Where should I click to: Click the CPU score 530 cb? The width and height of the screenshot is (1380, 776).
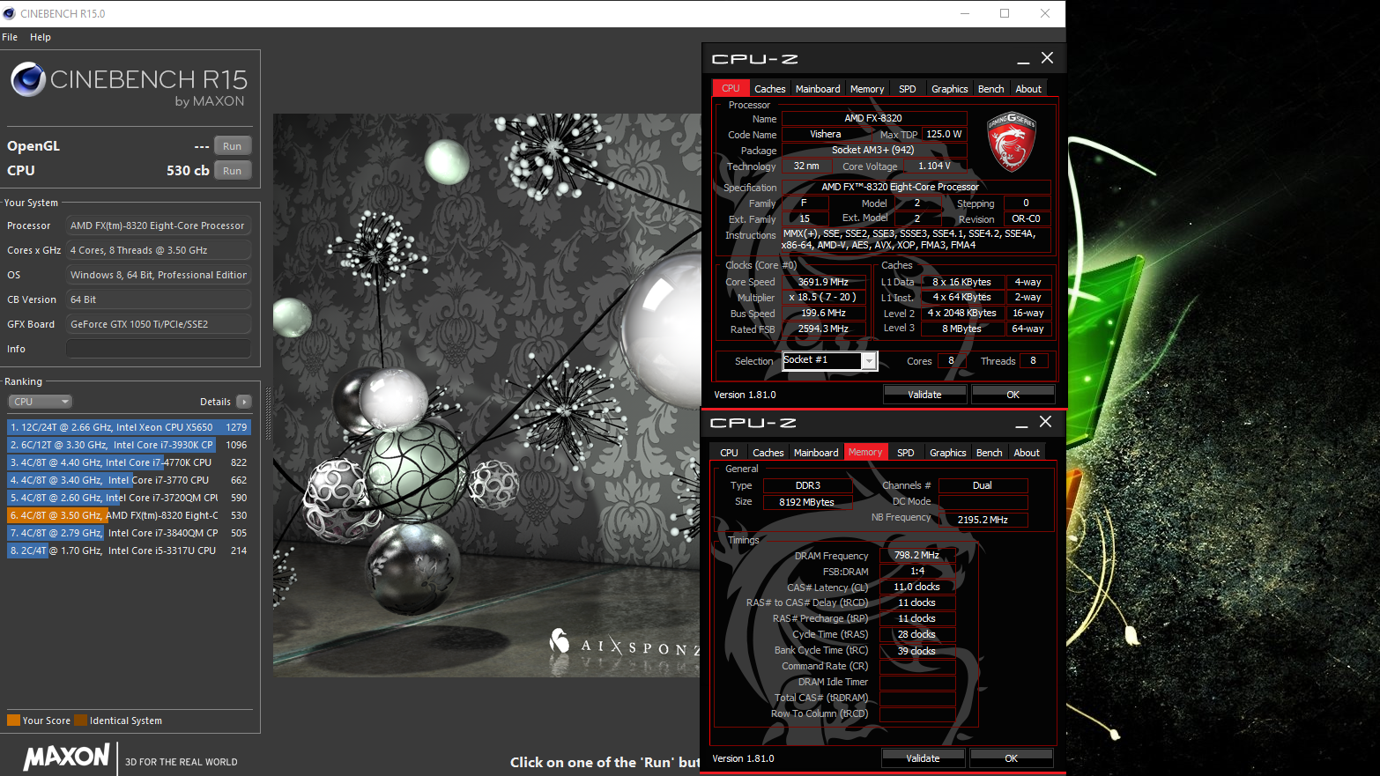[188, 171]
